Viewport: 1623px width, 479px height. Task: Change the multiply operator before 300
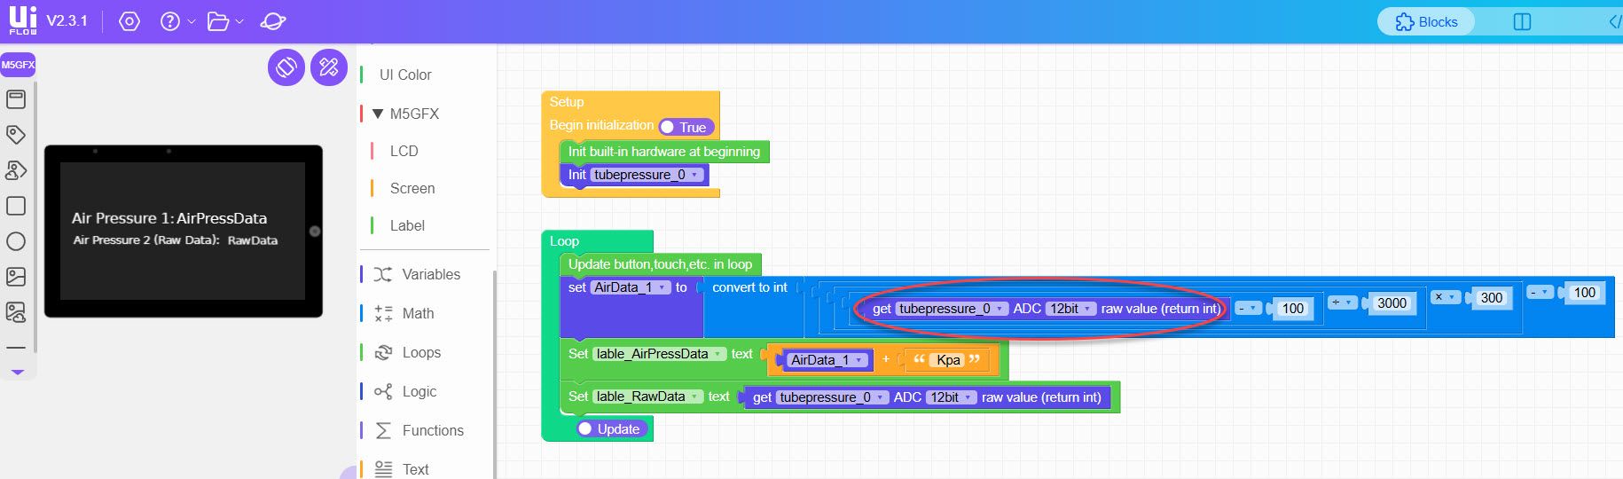[1446, 297]
